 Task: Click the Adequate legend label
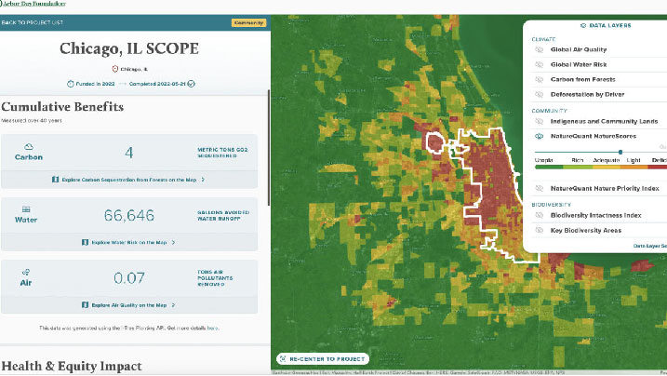click(x=607, y=160)
